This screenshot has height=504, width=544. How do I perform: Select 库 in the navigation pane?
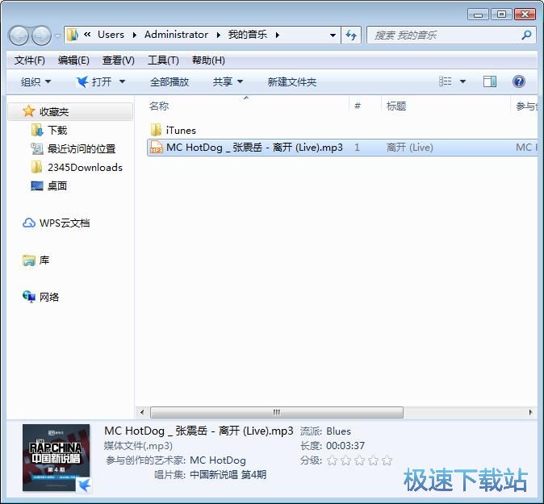[44, 260]
